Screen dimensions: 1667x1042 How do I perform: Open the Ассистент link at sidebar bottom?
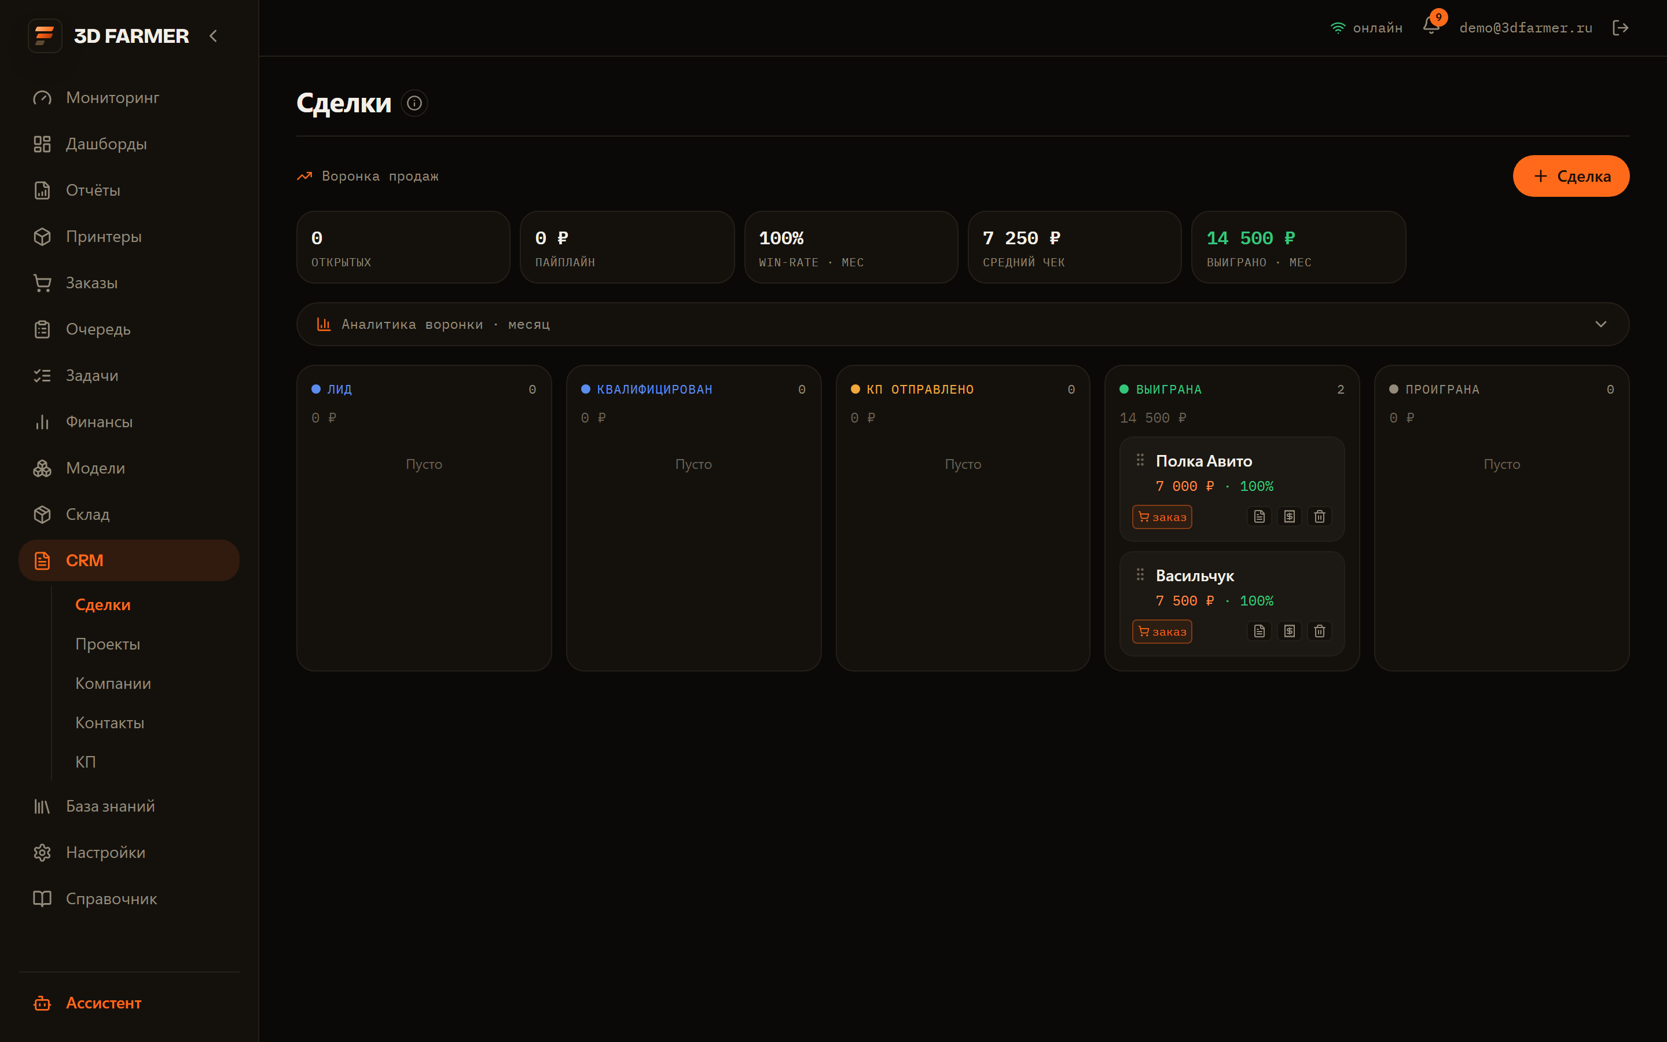[x=104, y=1003]
